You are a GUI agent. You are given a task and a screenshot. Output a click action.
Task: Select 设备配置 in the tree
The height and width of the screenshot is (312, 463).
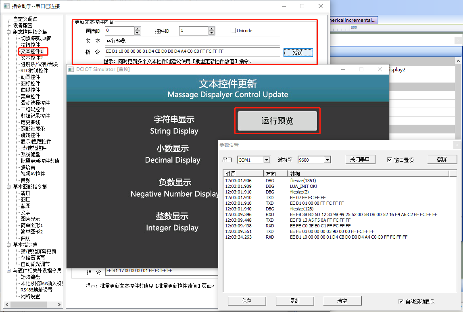(23, 25)
